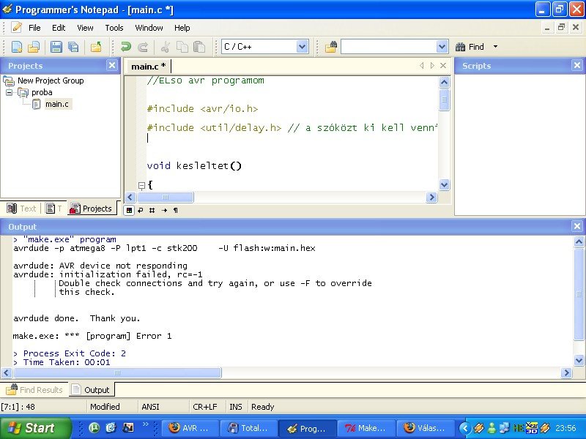Select the main.c * editor tab
The height and width of the screenshot is (439, 586).
(149, 67)
